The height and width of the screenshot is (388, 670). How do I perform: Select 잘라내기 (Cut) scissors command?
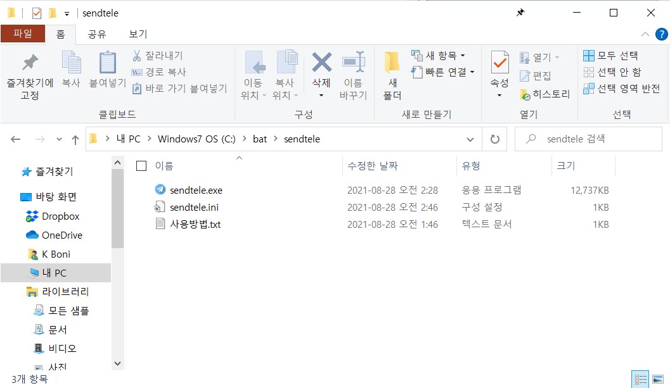coord(157,56)
